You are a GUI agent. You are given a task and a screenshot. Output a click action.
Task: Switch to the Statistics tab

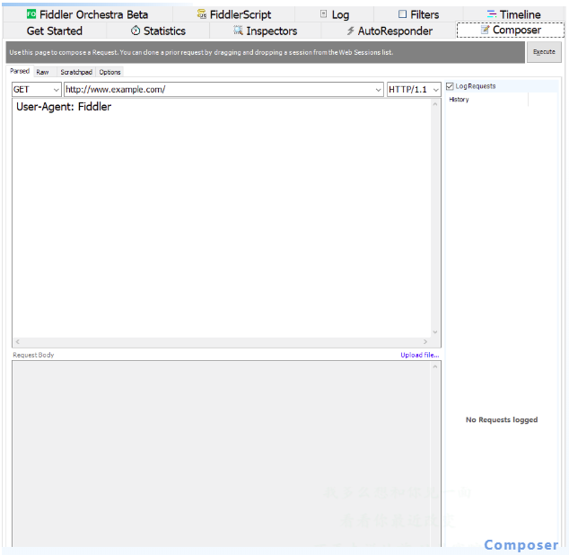tap(158, 31)
